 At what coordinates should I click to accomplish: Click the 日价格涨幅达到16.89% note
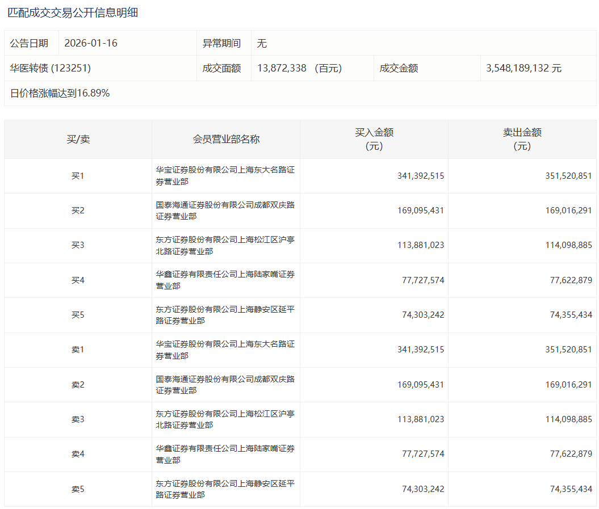[60, 93]
